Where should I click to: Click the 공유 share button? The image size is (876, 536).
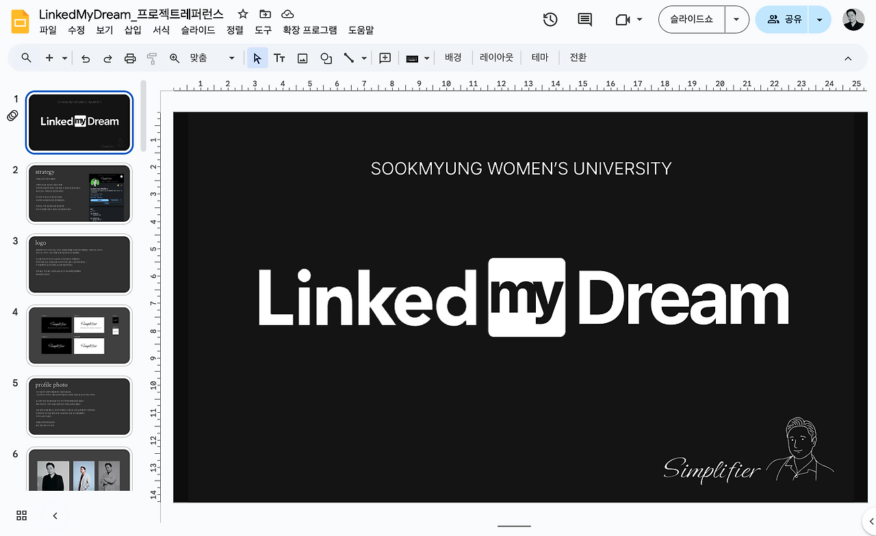point(784,20)
